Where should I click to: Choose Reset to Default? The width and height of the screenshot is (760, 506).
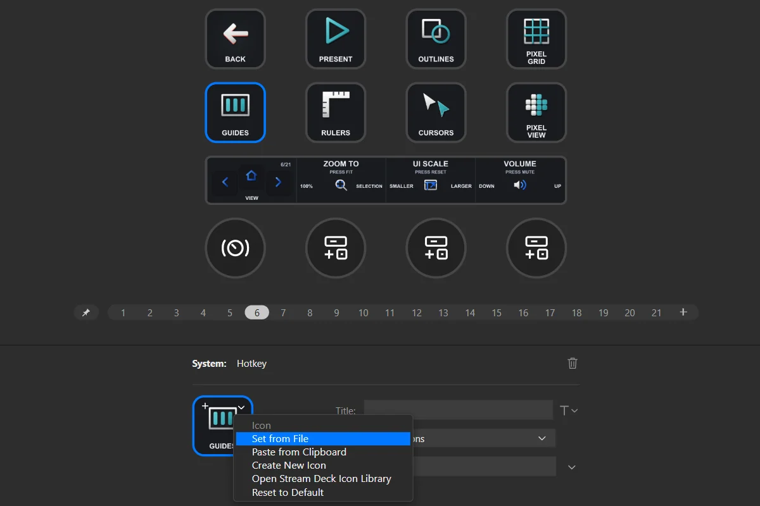(323, 493)
